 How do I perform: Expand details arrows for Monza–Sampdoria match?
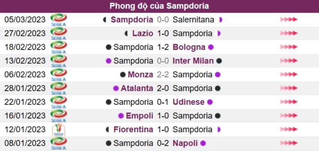point(289,75)
